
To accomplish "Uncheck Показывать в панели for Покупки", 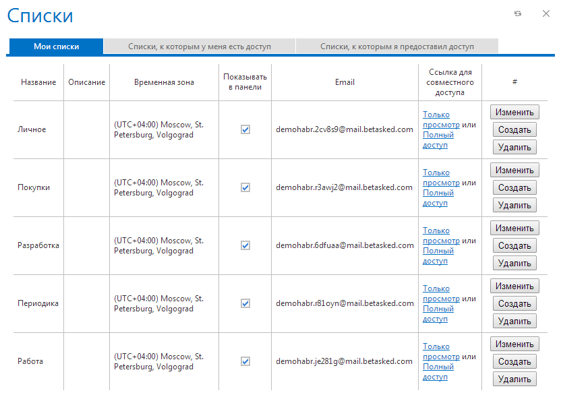I will [x=245, y=187].
